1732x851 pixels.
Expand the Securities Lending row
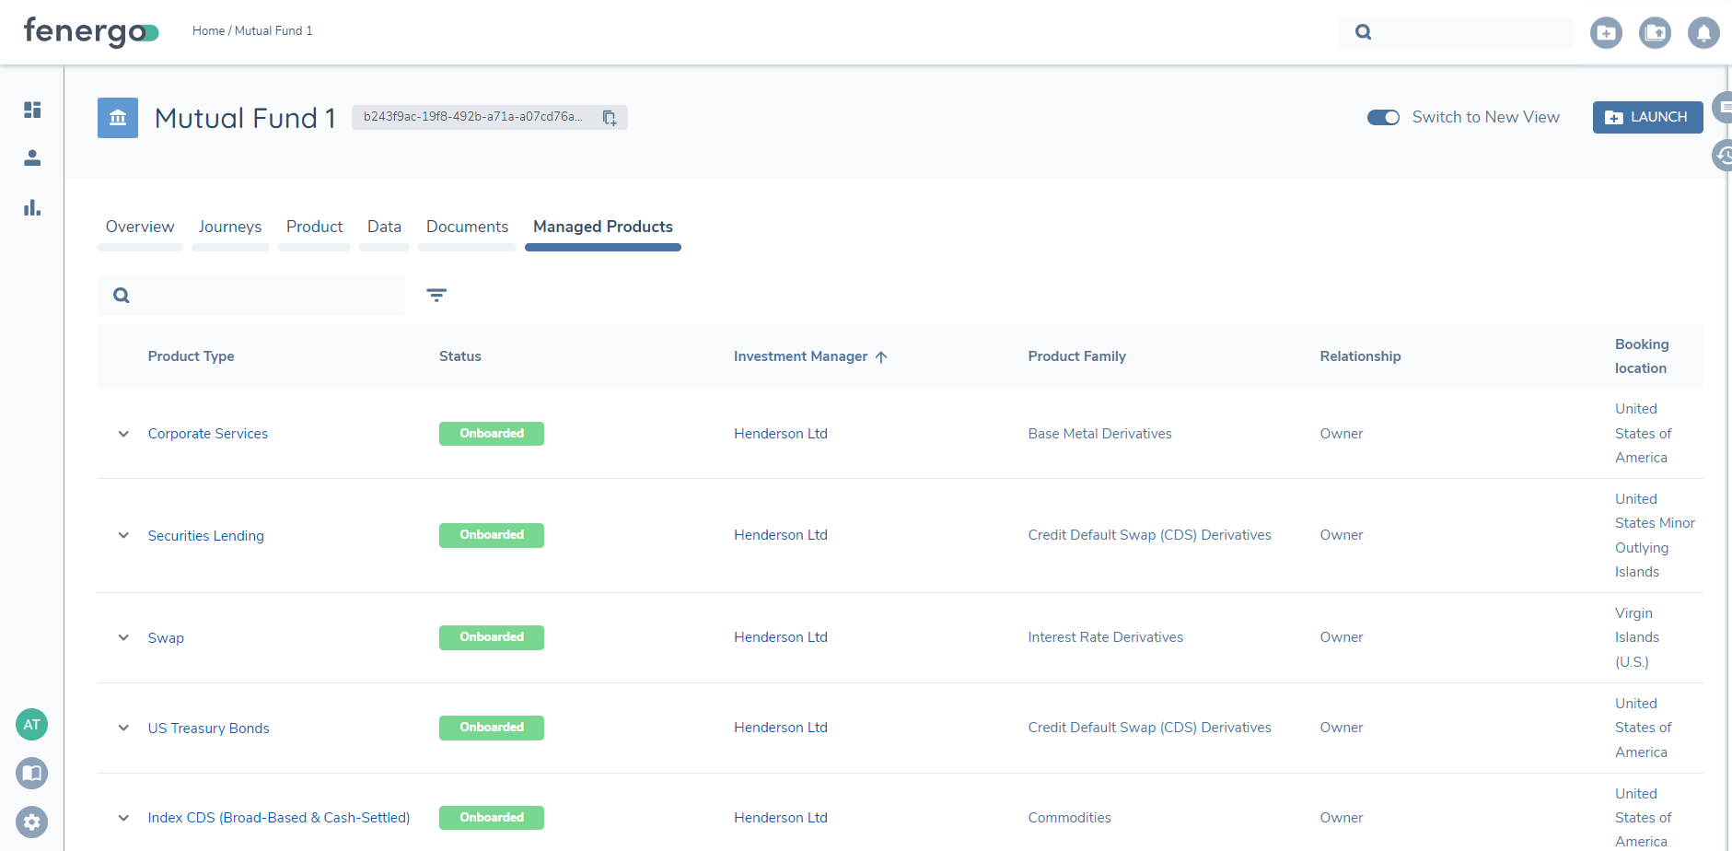click(123, 536)
